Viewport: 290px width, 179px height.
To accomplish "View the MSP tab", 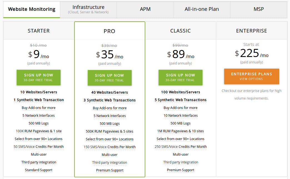I will click(258, 9).
